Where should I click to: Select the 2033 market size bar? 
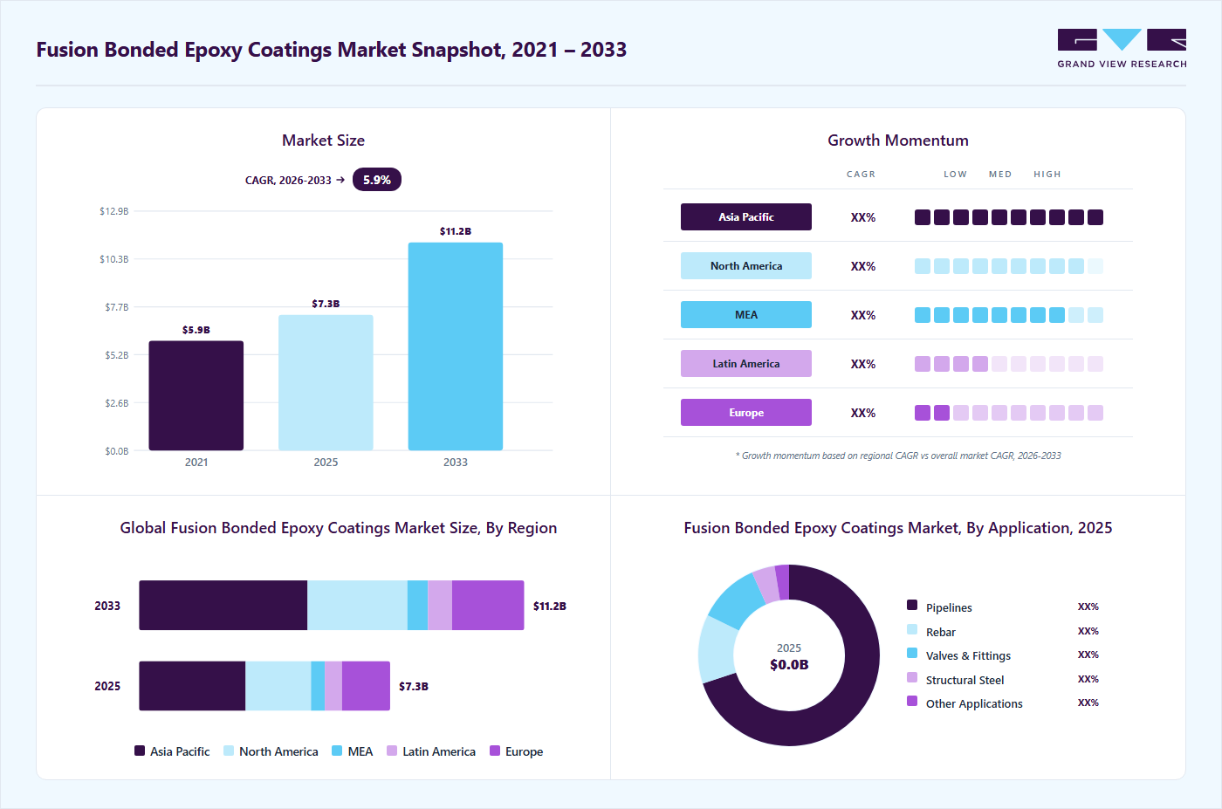(x=456, y=346)
